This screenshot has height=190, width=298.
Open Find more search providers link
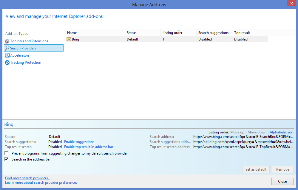[x=28, y=178]
